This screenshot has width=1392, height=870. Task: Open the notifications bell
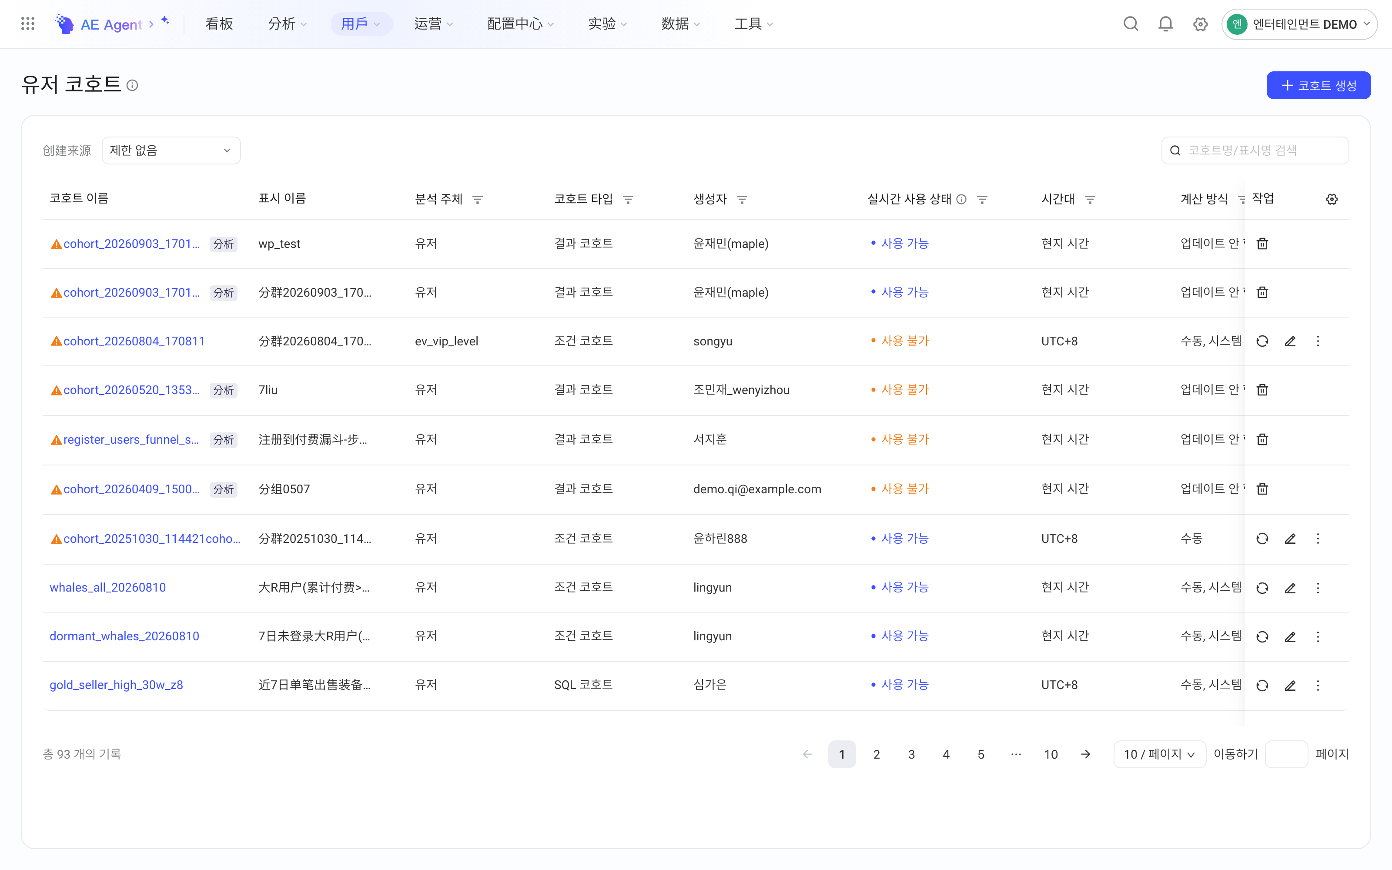tap(1165, 23)
